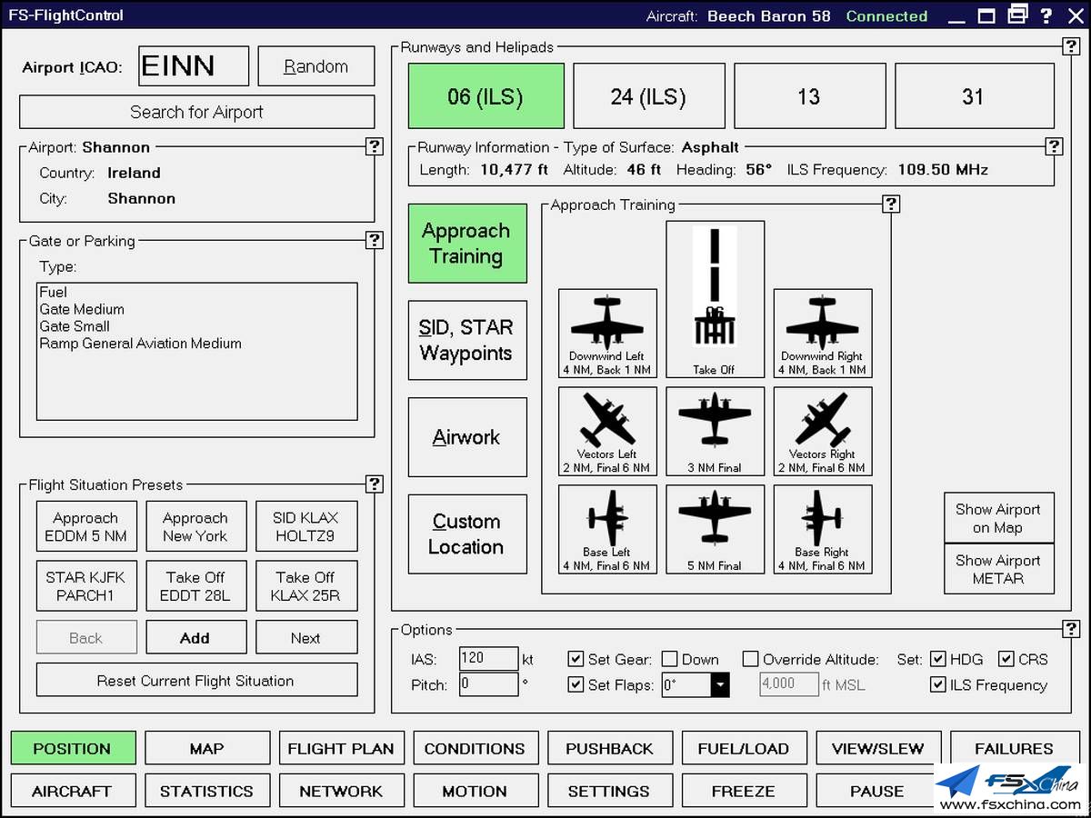This screenshot has height=818, width=1091.
Task: Click the title bar help question mark
Action: click(x=1047, y=15)
